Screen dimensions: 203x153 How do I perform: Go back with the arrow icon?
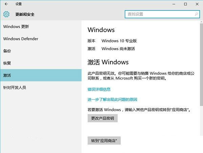[x=6, y=4]
